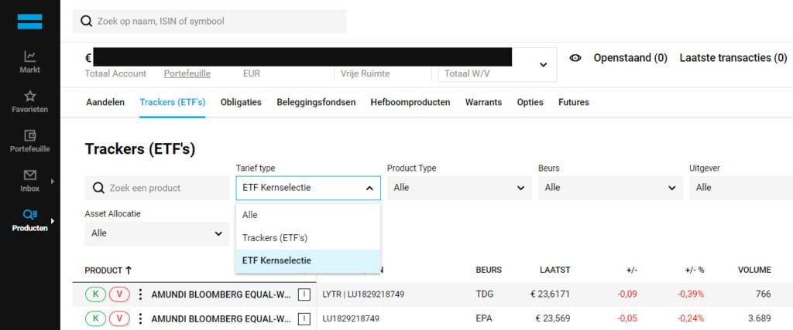Open the Inbox envelope icon
The width and height of the screenshot is (793, 330).
[x=29, y=175]
